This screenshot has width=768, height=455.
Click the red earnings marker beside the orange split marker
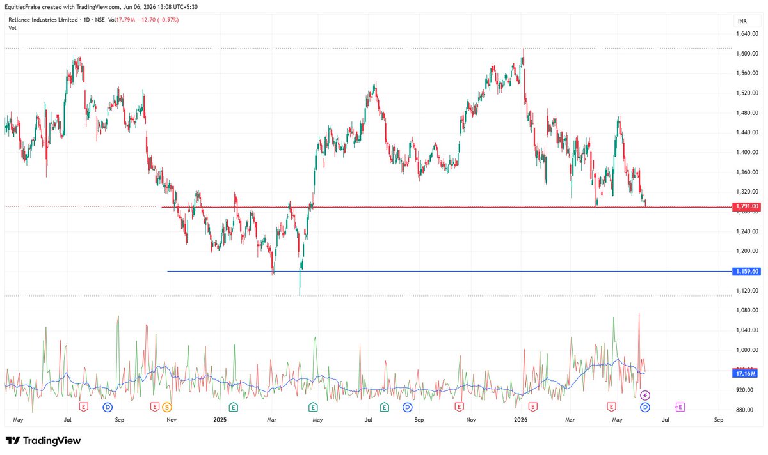154,406
